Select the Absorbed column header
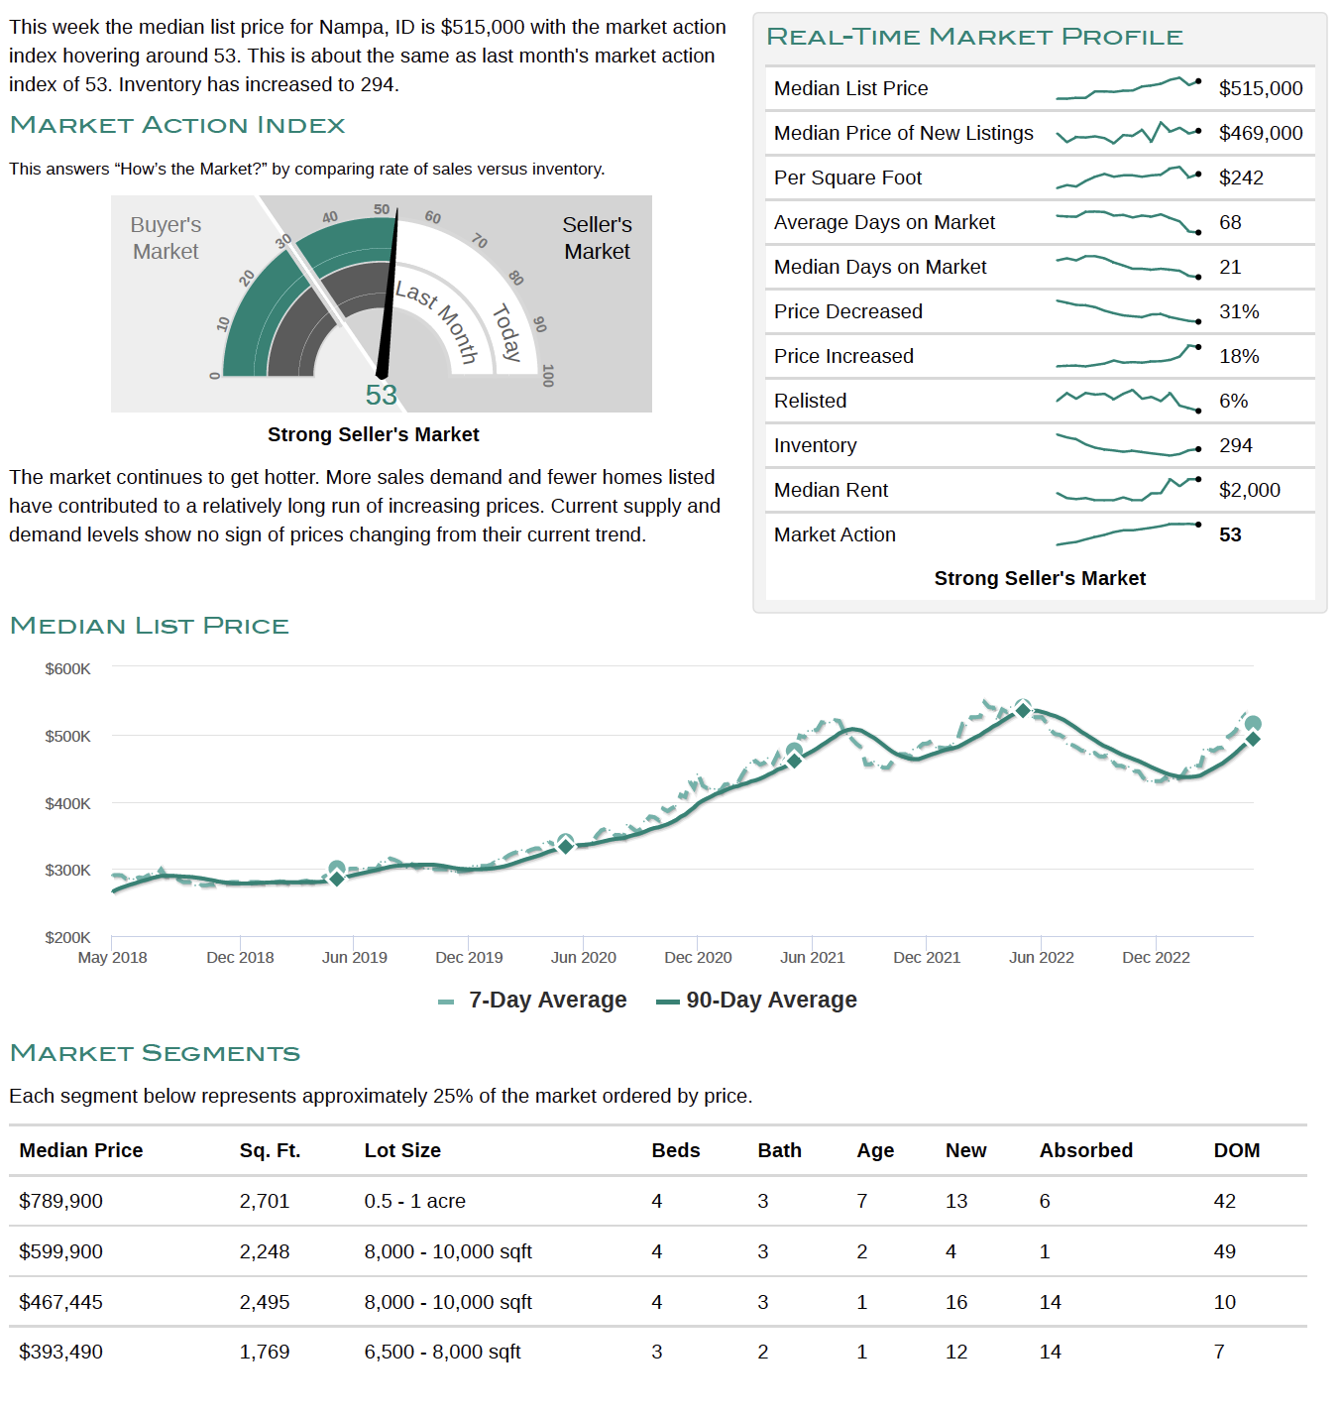1342x1417 pixels. (1086, 1150)
